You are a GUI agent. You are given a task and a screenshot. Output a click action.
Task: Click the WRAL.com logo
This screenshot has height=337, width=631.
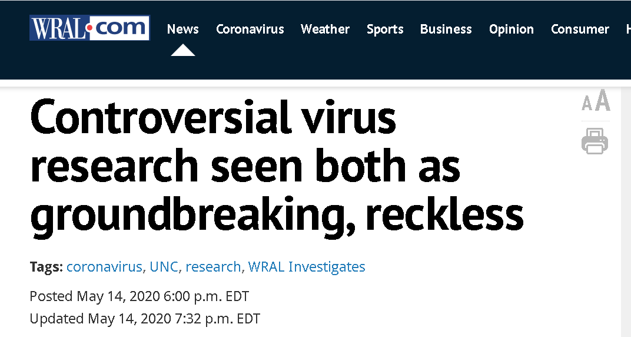[x=89, y=28]
